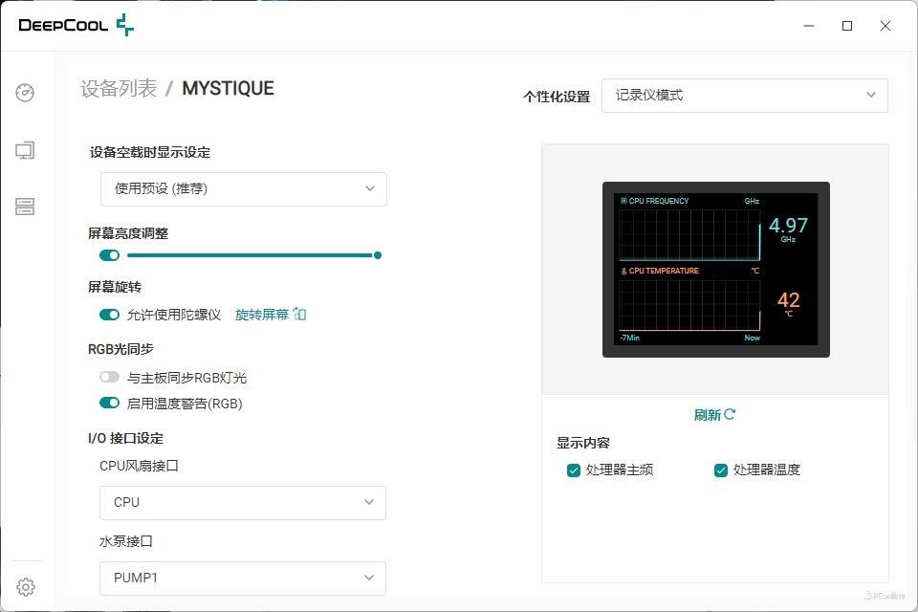Open the 使用预设 (推荐) dropdown
918x612 pixels.
[x=244, y=188]
